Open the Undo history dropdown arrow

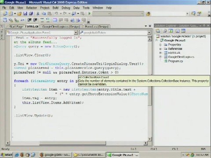tap(61, 14)
